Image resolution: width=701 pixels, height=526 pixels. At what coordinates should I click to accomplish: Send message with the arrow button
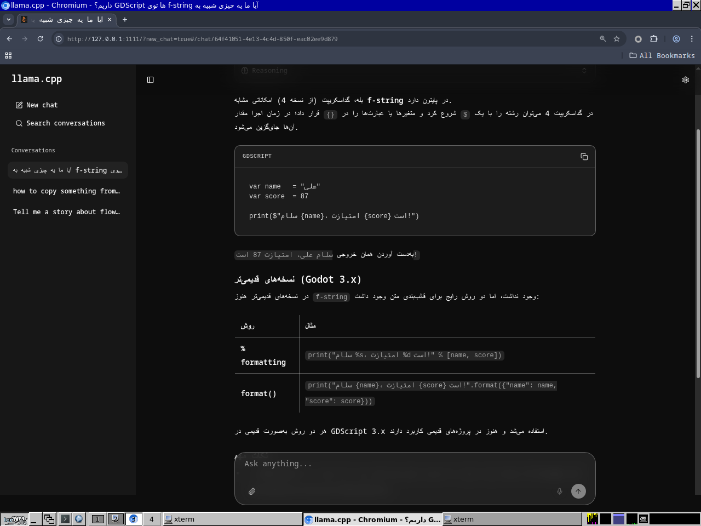tap(578, 491)
